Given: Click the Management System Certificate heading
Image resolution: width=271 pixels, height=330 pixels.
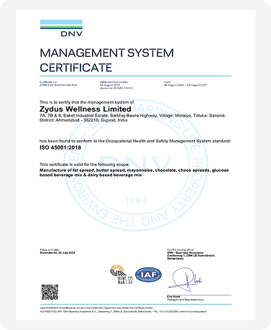Looking at the screenshot, I should click(106, 60).
